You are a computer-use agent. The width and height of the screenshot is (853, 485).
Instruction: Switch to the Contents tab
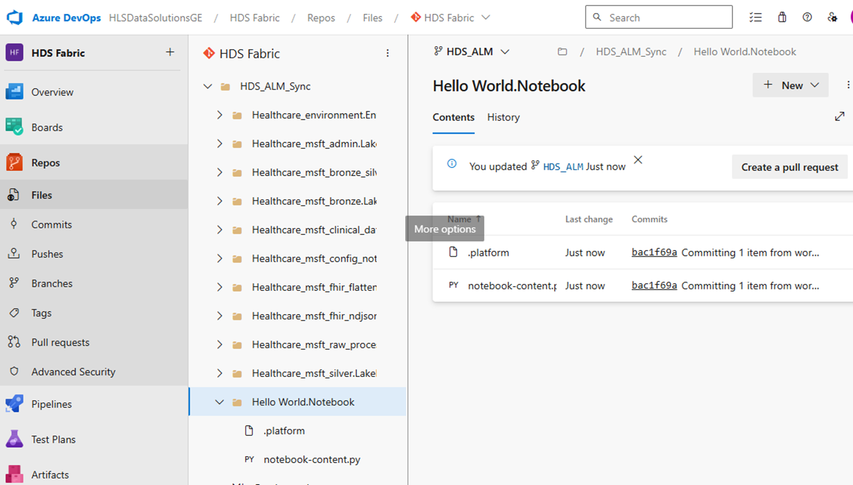[x=453, y=117]
